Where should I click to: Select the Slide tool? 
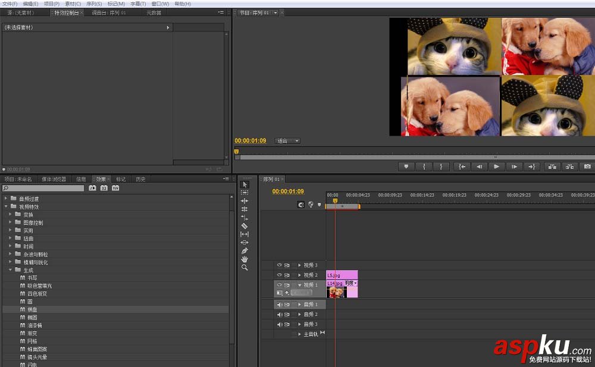pos(245,243)
